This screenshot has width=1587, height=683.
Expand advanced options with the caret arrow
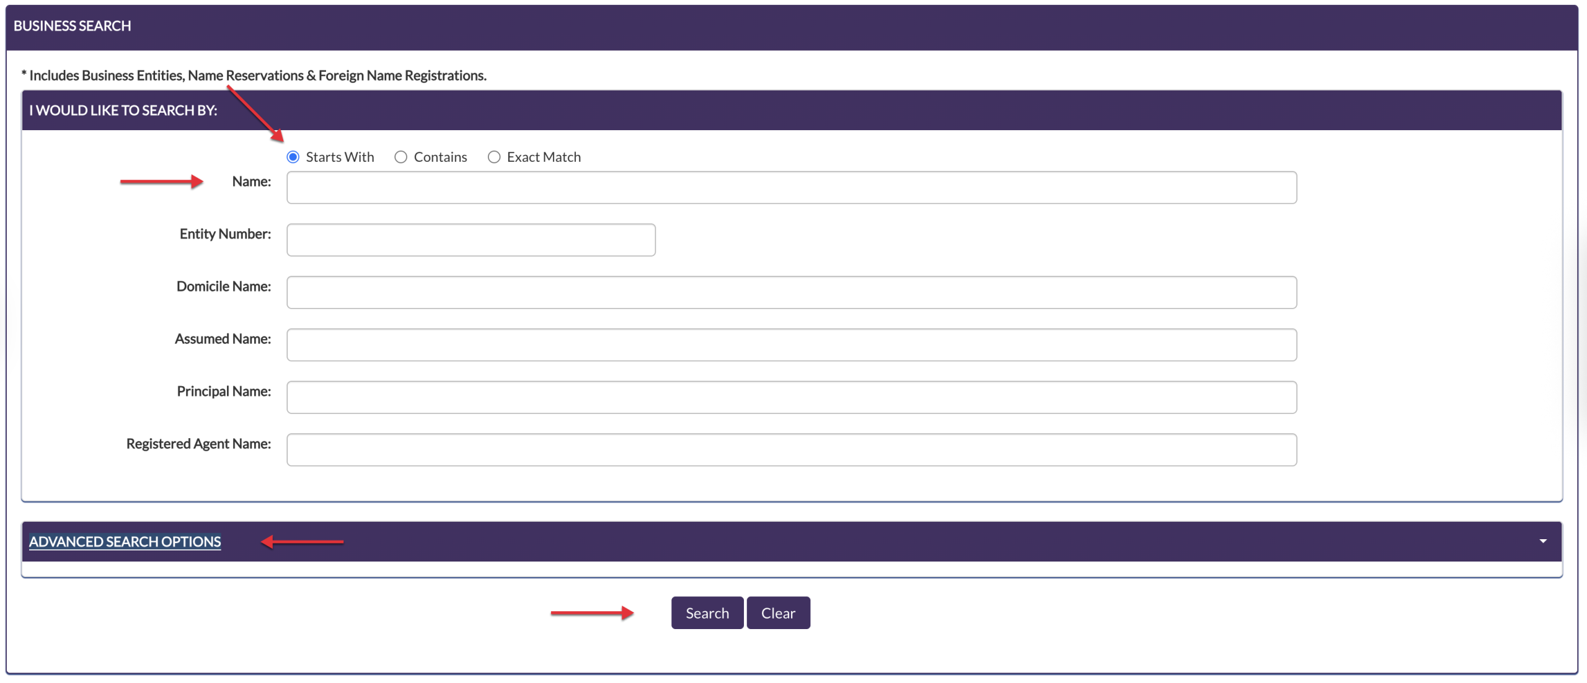[1543, 542]
